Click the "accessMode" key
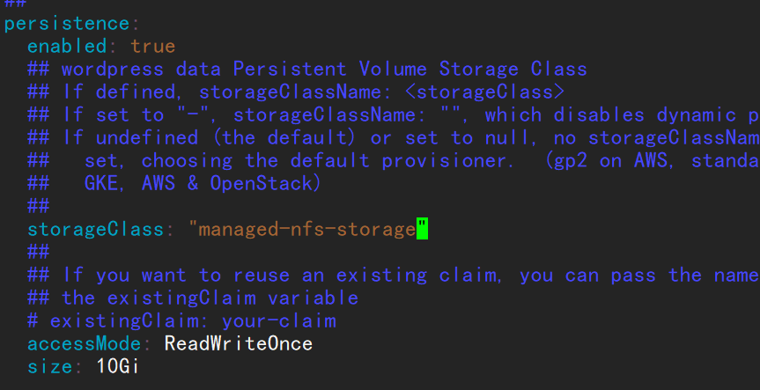This screenshot has height=390, width=760. (x=85, y=343)
